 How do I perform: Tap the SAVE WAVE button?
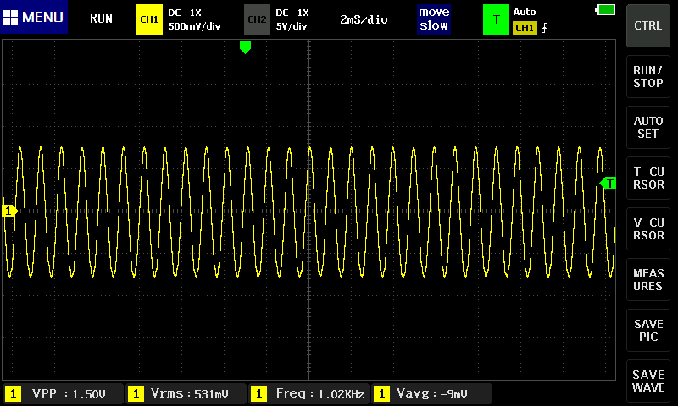(x=647, y=381)
